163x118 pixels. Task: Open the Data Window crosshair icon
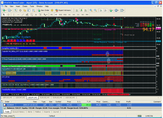20,10
